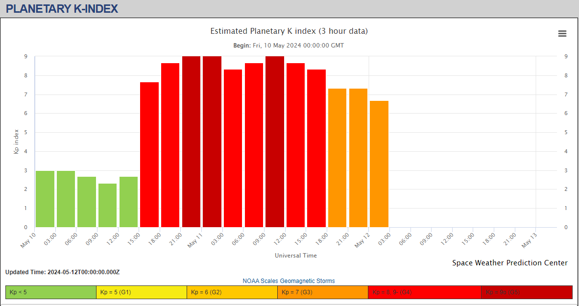Select the green bar from 06:00 to 09:00 May 10
Image resolution: width=579 pixels, height=306 pixels.
coord(87,202)
